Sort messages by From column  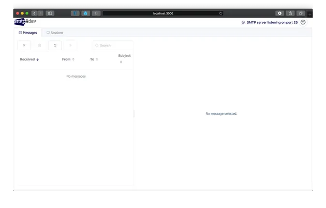[68, 59]
